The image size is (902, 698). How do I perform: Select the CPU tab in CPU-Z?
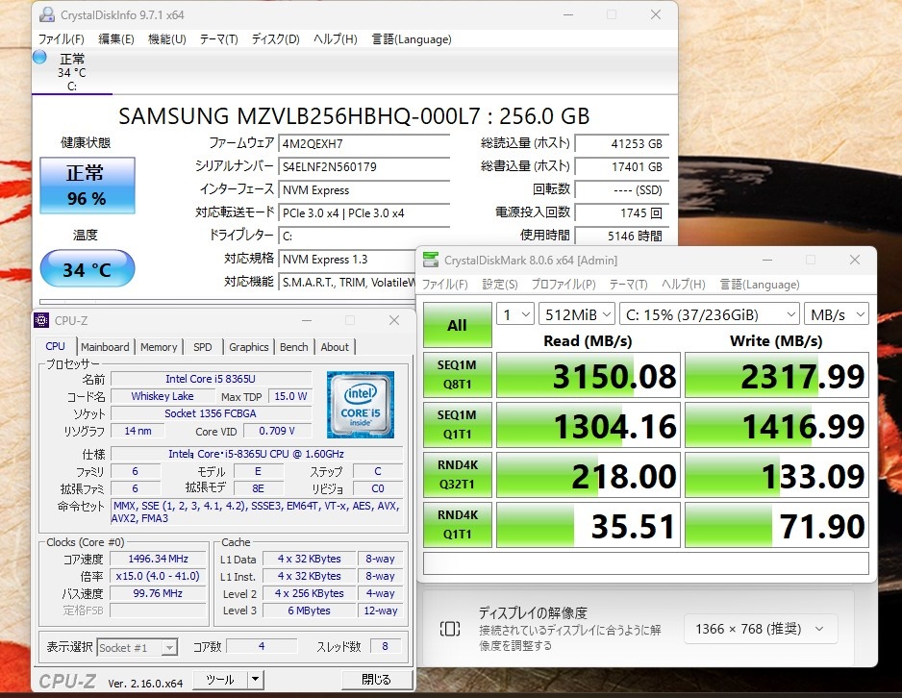(55, 346)
